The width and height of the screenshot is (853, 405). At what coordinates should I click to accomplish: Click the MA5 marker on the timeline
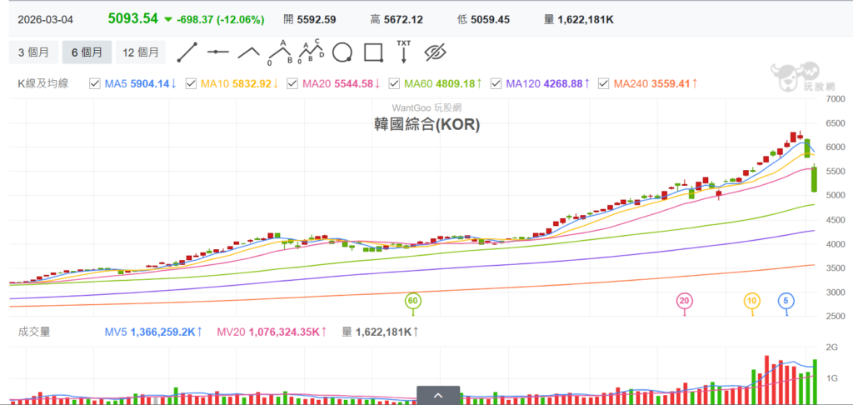point(786,300)
